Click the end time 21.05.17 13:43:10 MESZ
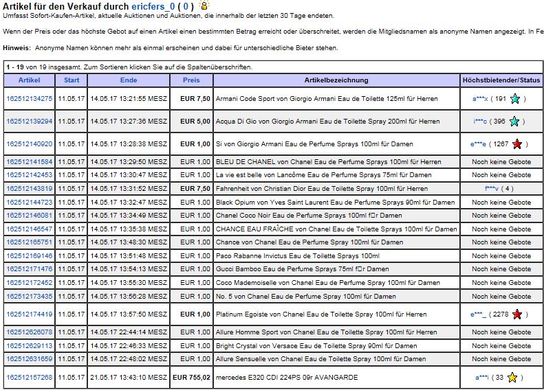 click(x=129, y=378)
